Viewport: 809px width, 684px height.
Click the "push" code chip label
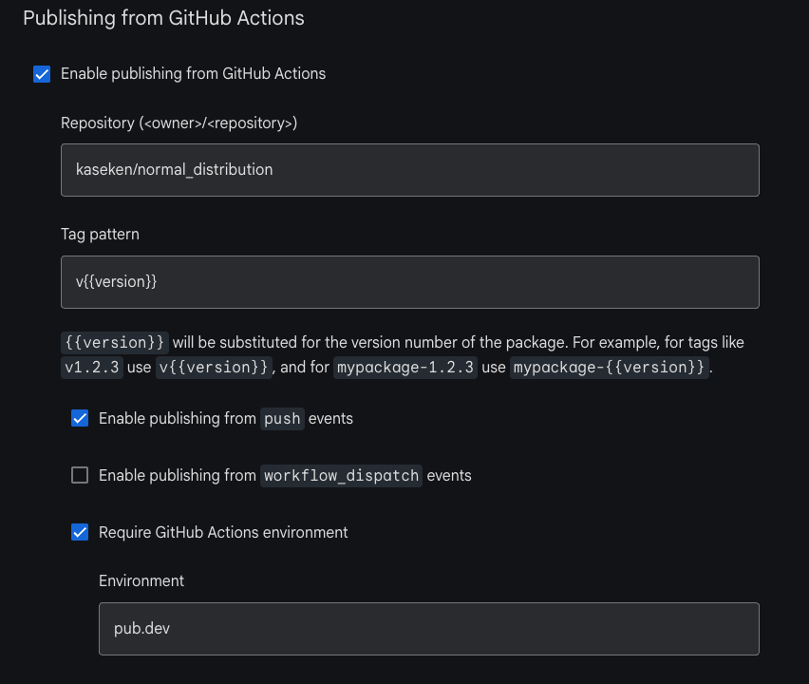click(282, 419)
